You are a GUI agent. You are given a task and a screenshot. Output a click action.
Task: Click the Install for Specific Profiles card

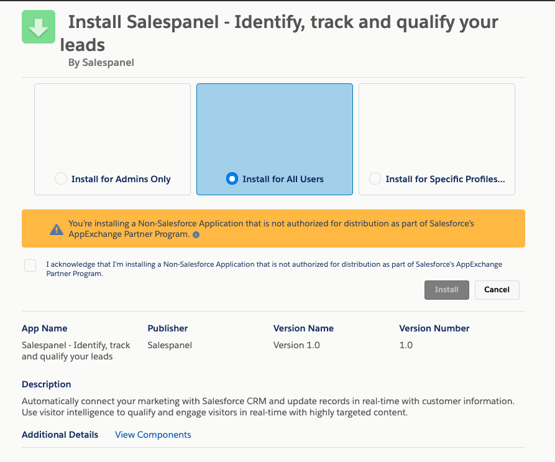[437, 139]
